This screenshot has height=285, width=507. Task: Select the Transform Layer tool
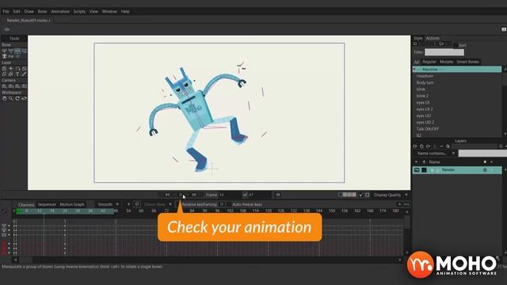point(5,69)
